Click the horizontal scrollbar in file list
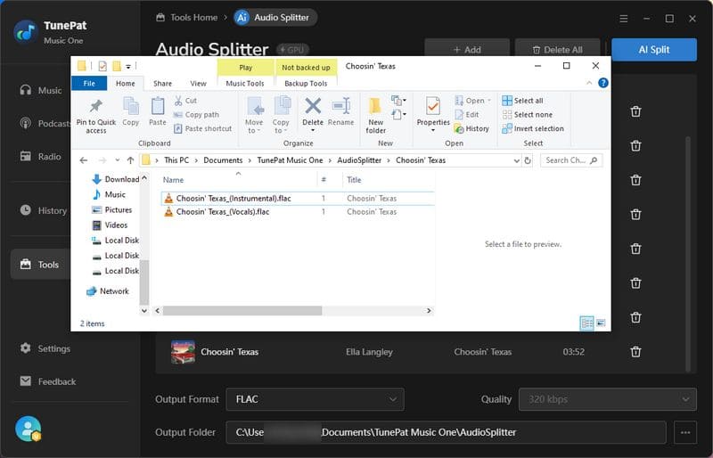 [x=242, y=311]
